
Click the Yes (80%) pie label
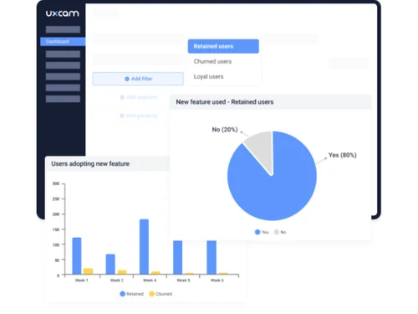pyautogui.click(x=342, y=155)
